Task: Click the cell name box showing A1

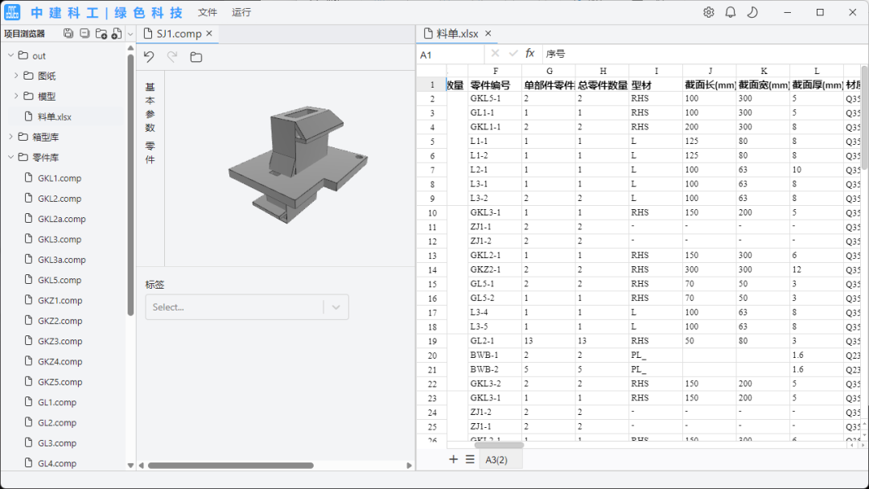Action: pyautogui.click(x=450, y=55)
